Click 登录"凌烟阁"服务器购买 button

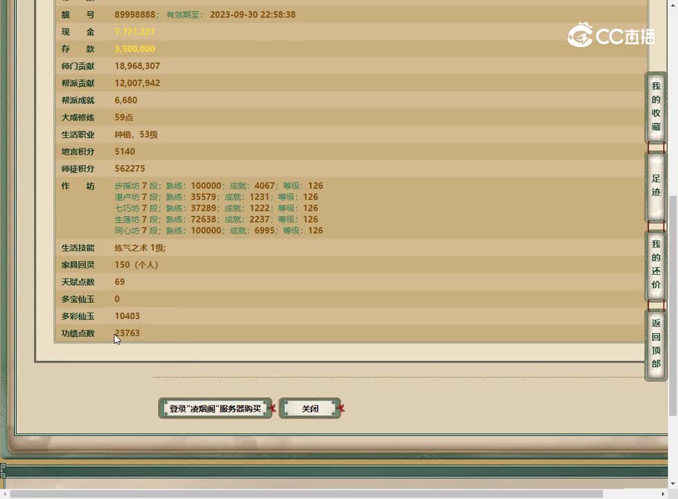click(x=215, y=409)
